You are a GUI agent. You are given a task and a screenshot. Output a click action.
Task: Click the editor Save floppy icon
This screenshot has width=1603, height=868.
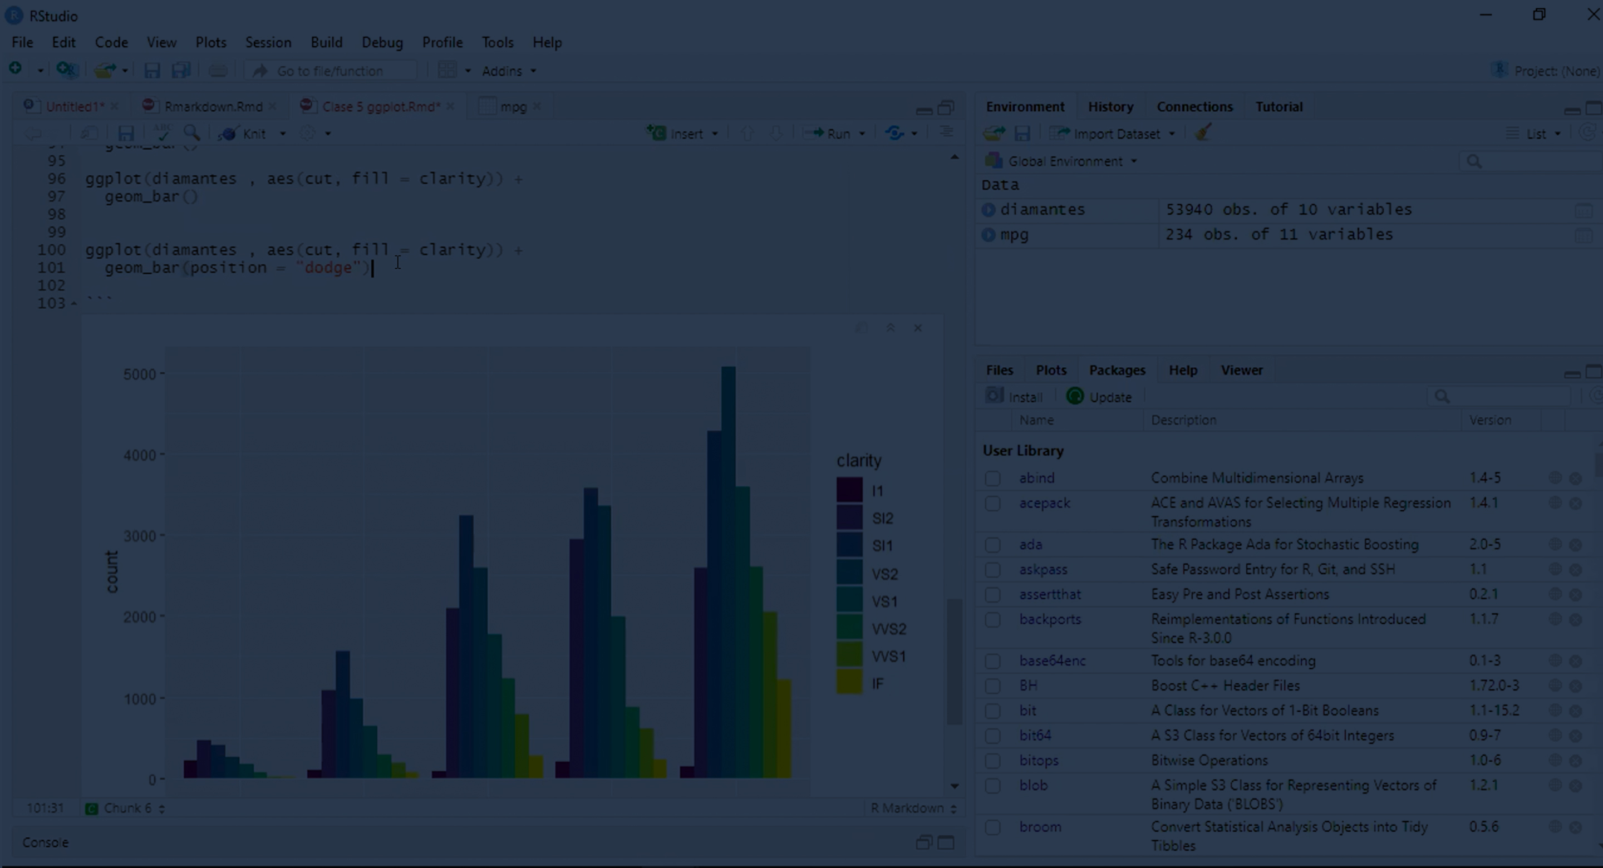[126, 133]
